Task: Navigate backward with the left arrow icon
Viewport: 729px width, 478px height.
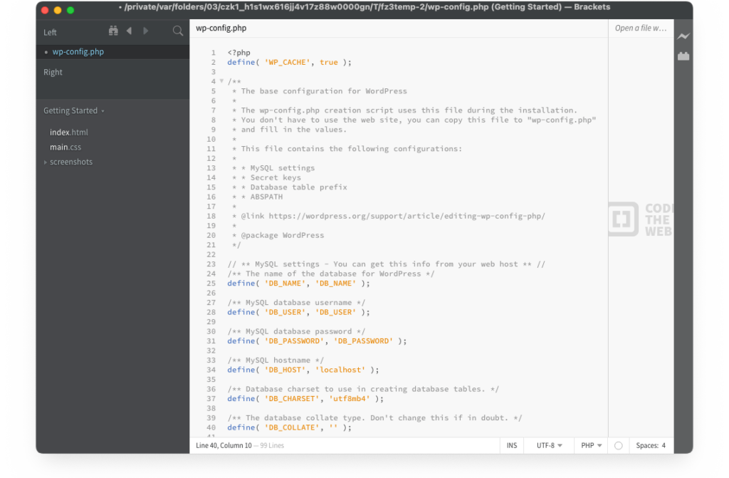Action: tap(130, 31)
